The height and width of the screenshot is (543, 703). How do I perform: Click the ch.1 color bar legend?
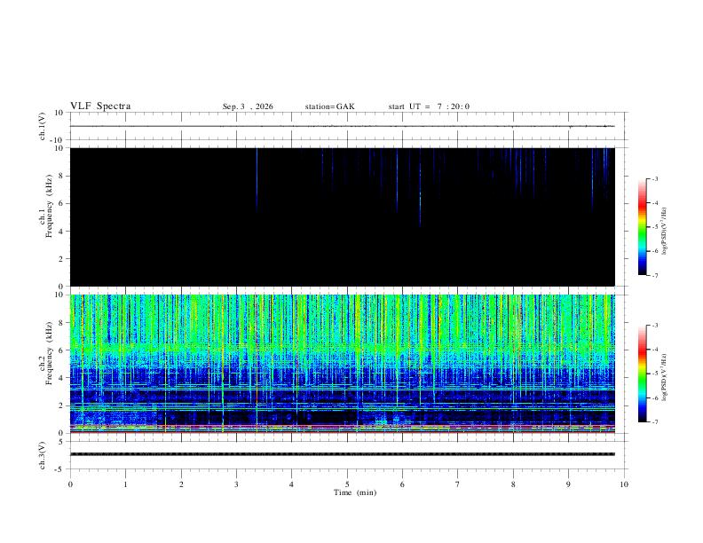642,227
